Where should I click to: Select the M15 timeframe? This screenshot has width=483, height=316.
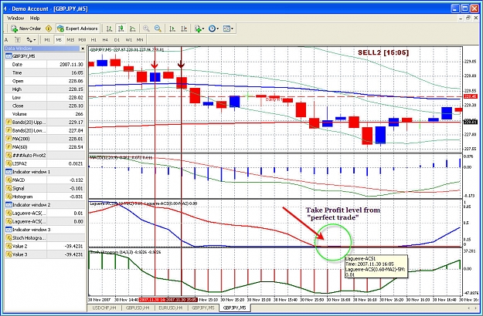(70, 40)
